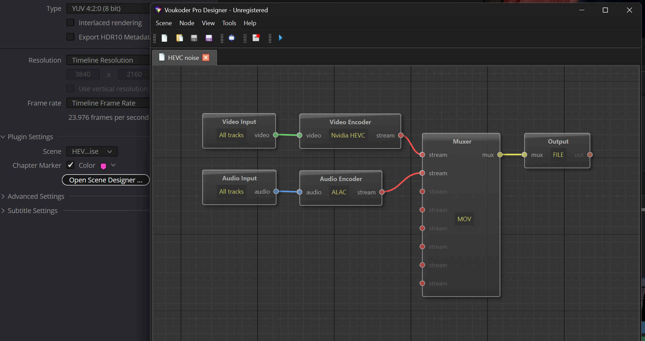Image resolution: width=645 pixels, height=341 pixels.
Task: Click the blue play arrow icon
Action: click(x=280, y=38)
